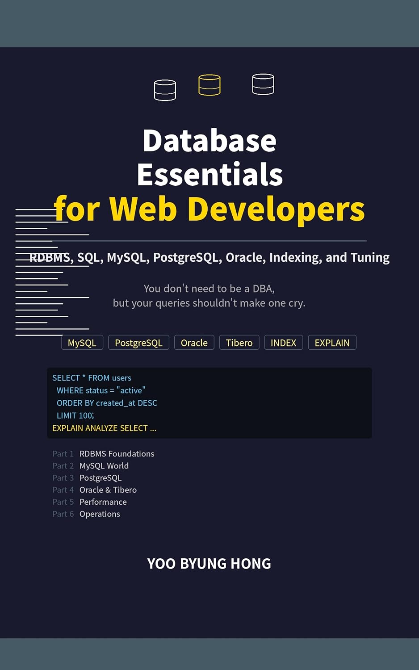Screen dimensions: 419x670
Task: Click the Oracle tag
Action: coord(194,343)
